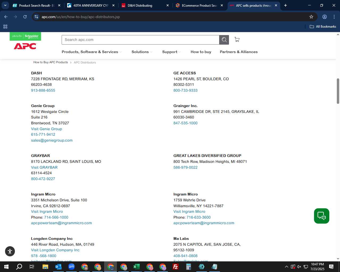Image resolution: width=340 pixels, height=272 pixels.
Task: Expand the Solutions menu
Action: [142, 52]
